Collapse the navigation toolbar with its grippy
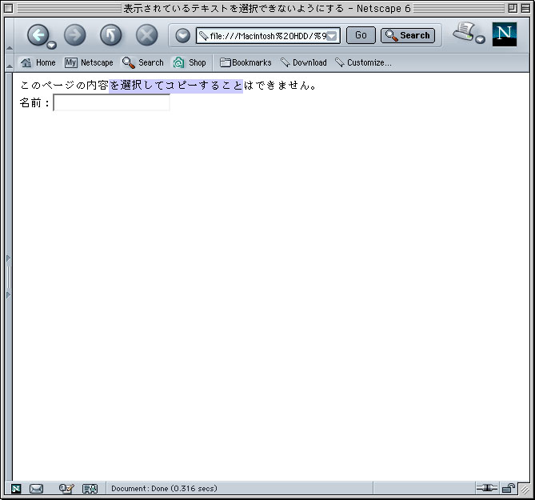 (x=10, y=35)
